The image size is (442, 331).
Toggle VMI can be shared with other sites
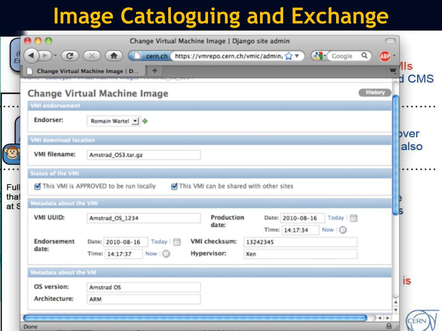174,186
